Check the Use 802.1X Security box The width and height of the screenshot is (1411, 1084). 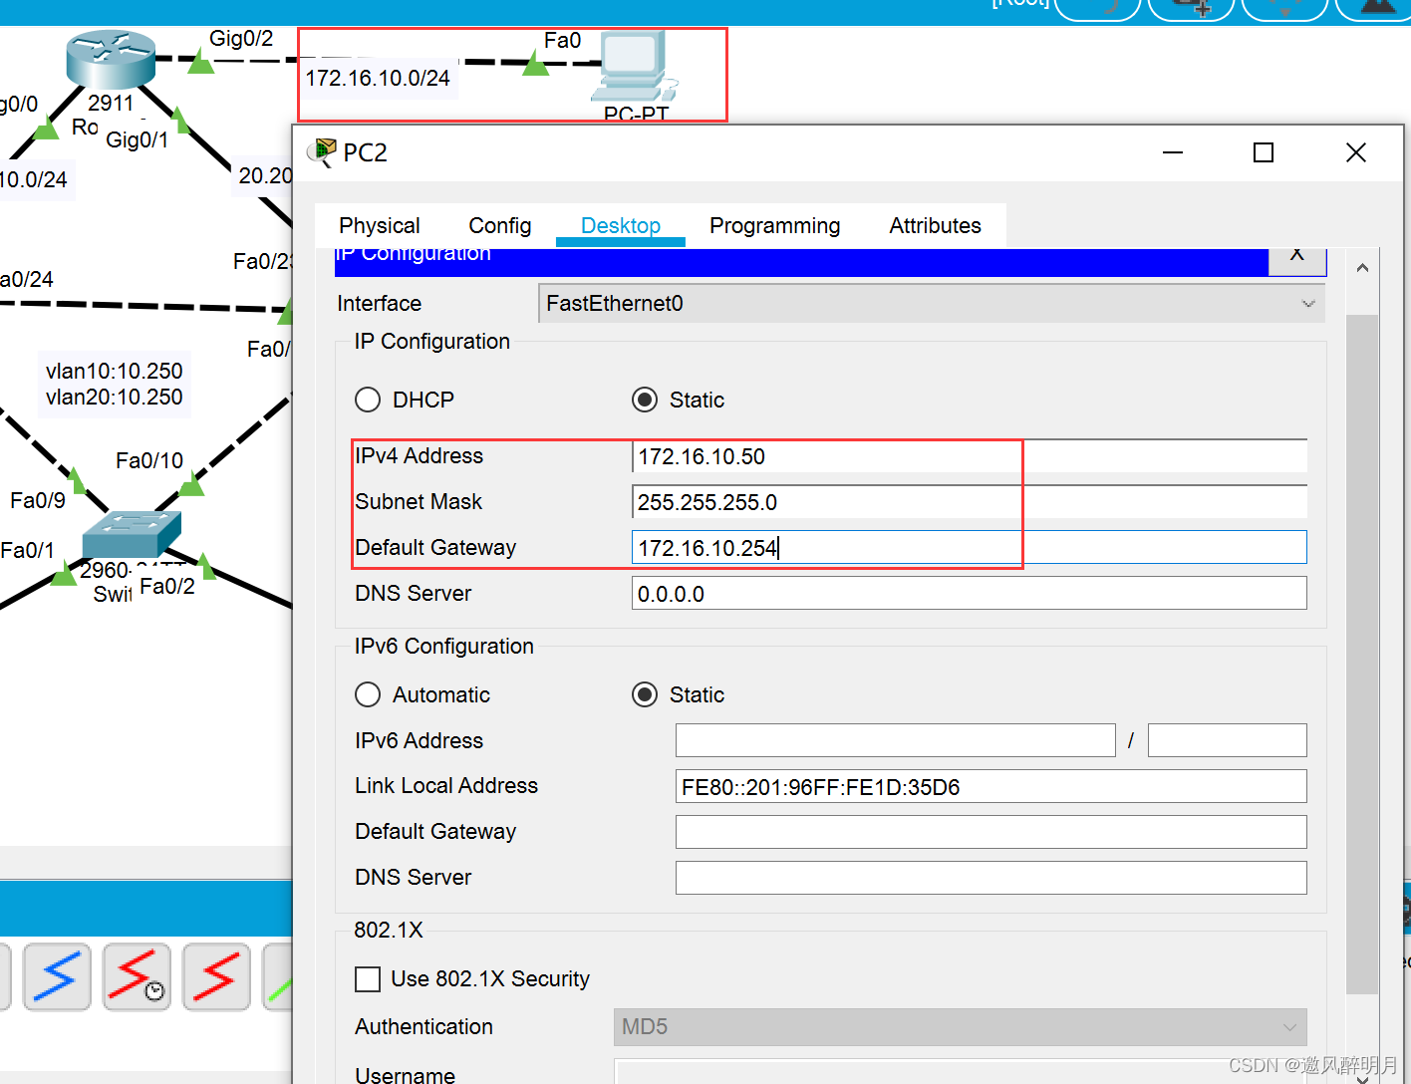tap(368, 979)
